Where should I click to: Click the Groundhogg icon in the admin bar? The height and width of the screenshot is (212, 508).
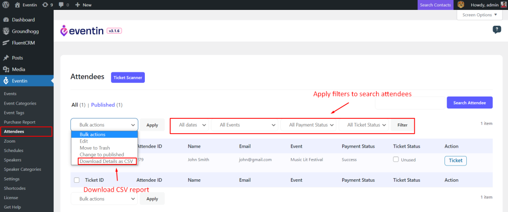(x=460, y=5)
